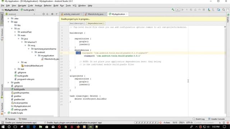Click the Scroll from Source target icon
This screenshot has width=230, height=129.
(43, 14)
